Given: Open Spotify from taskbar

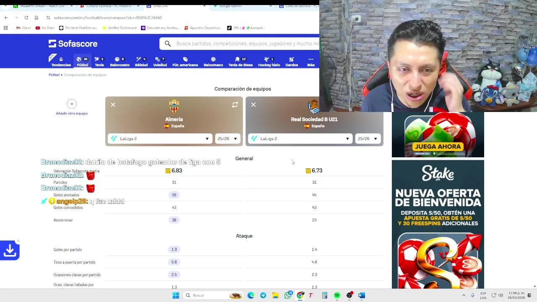Looking at the screenshot, I should (337, 295).
